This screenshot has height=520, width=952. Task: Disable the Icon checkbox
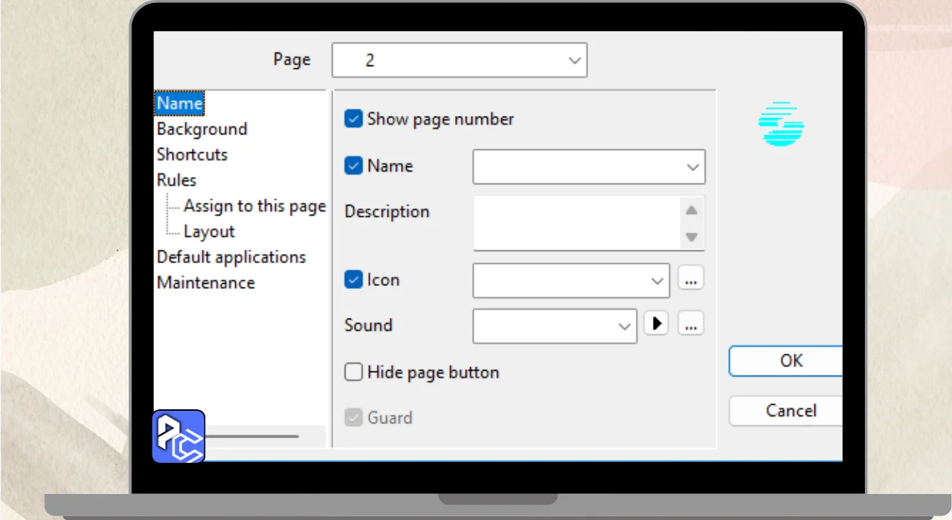353,280
